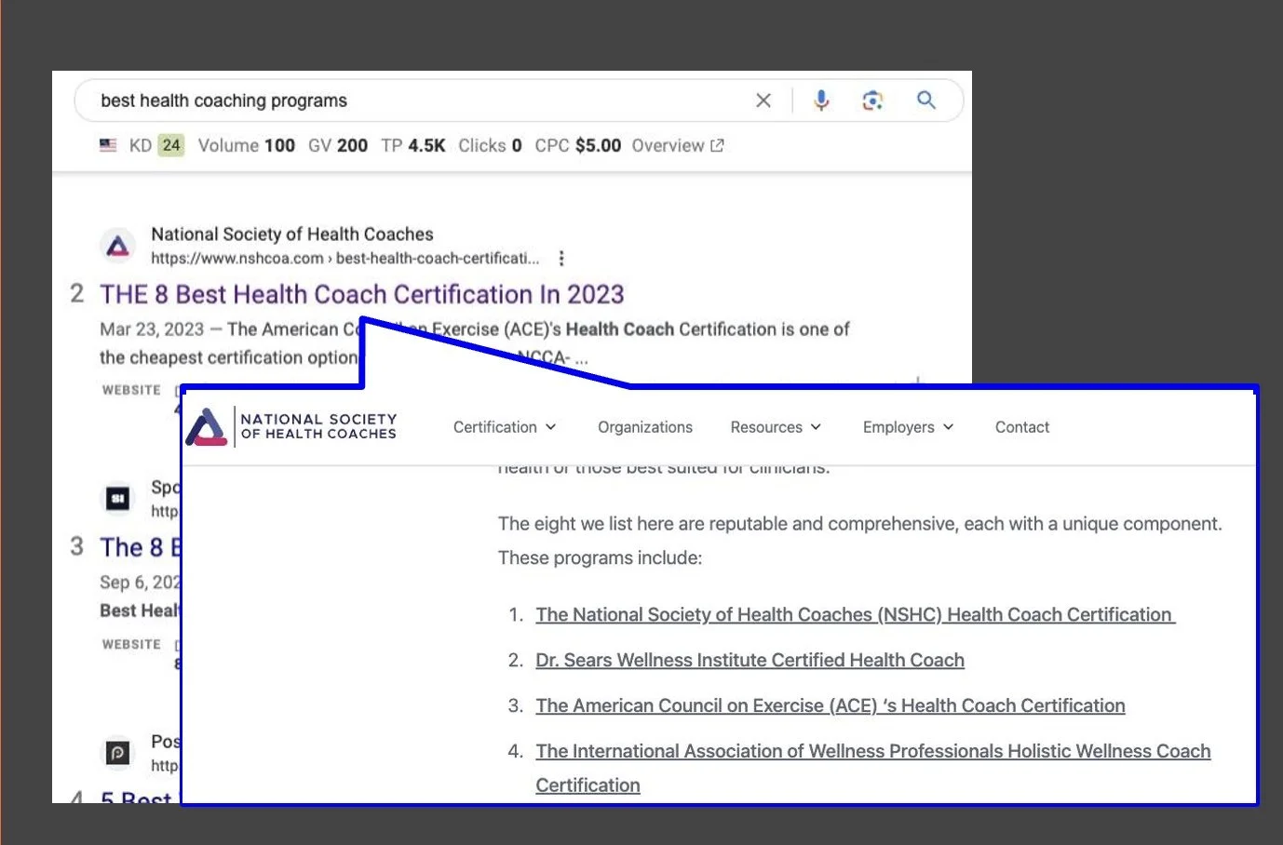This screenshot has height=845, width=1283.
Task: Click the WEBSITE label under the second result
Action: click(131, 390)
